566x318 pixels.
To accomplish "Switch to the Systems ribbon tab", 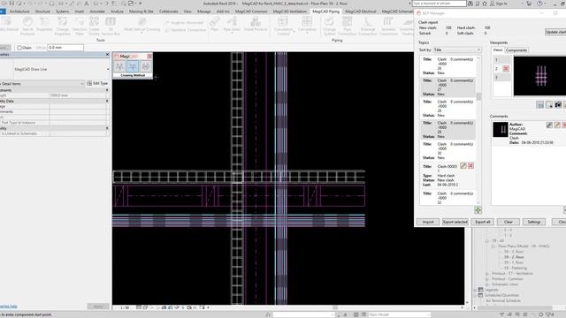I will tap(62, 11).
